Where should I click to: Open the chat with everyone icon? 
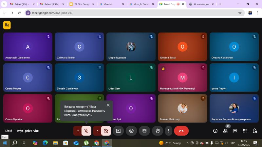point(235,131)
